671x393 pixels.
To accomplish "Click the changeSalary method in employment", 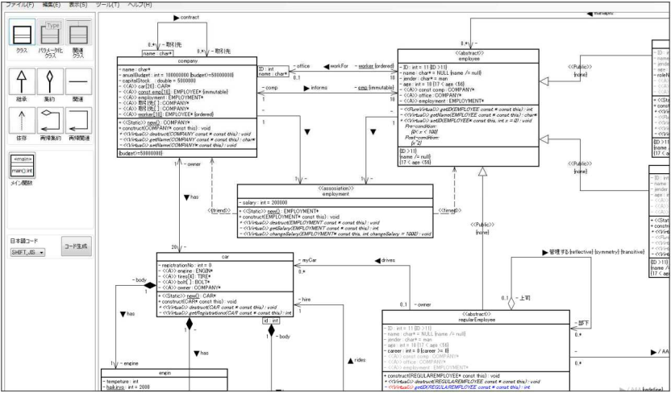I will pyautogui.click(x=335, y=234).
